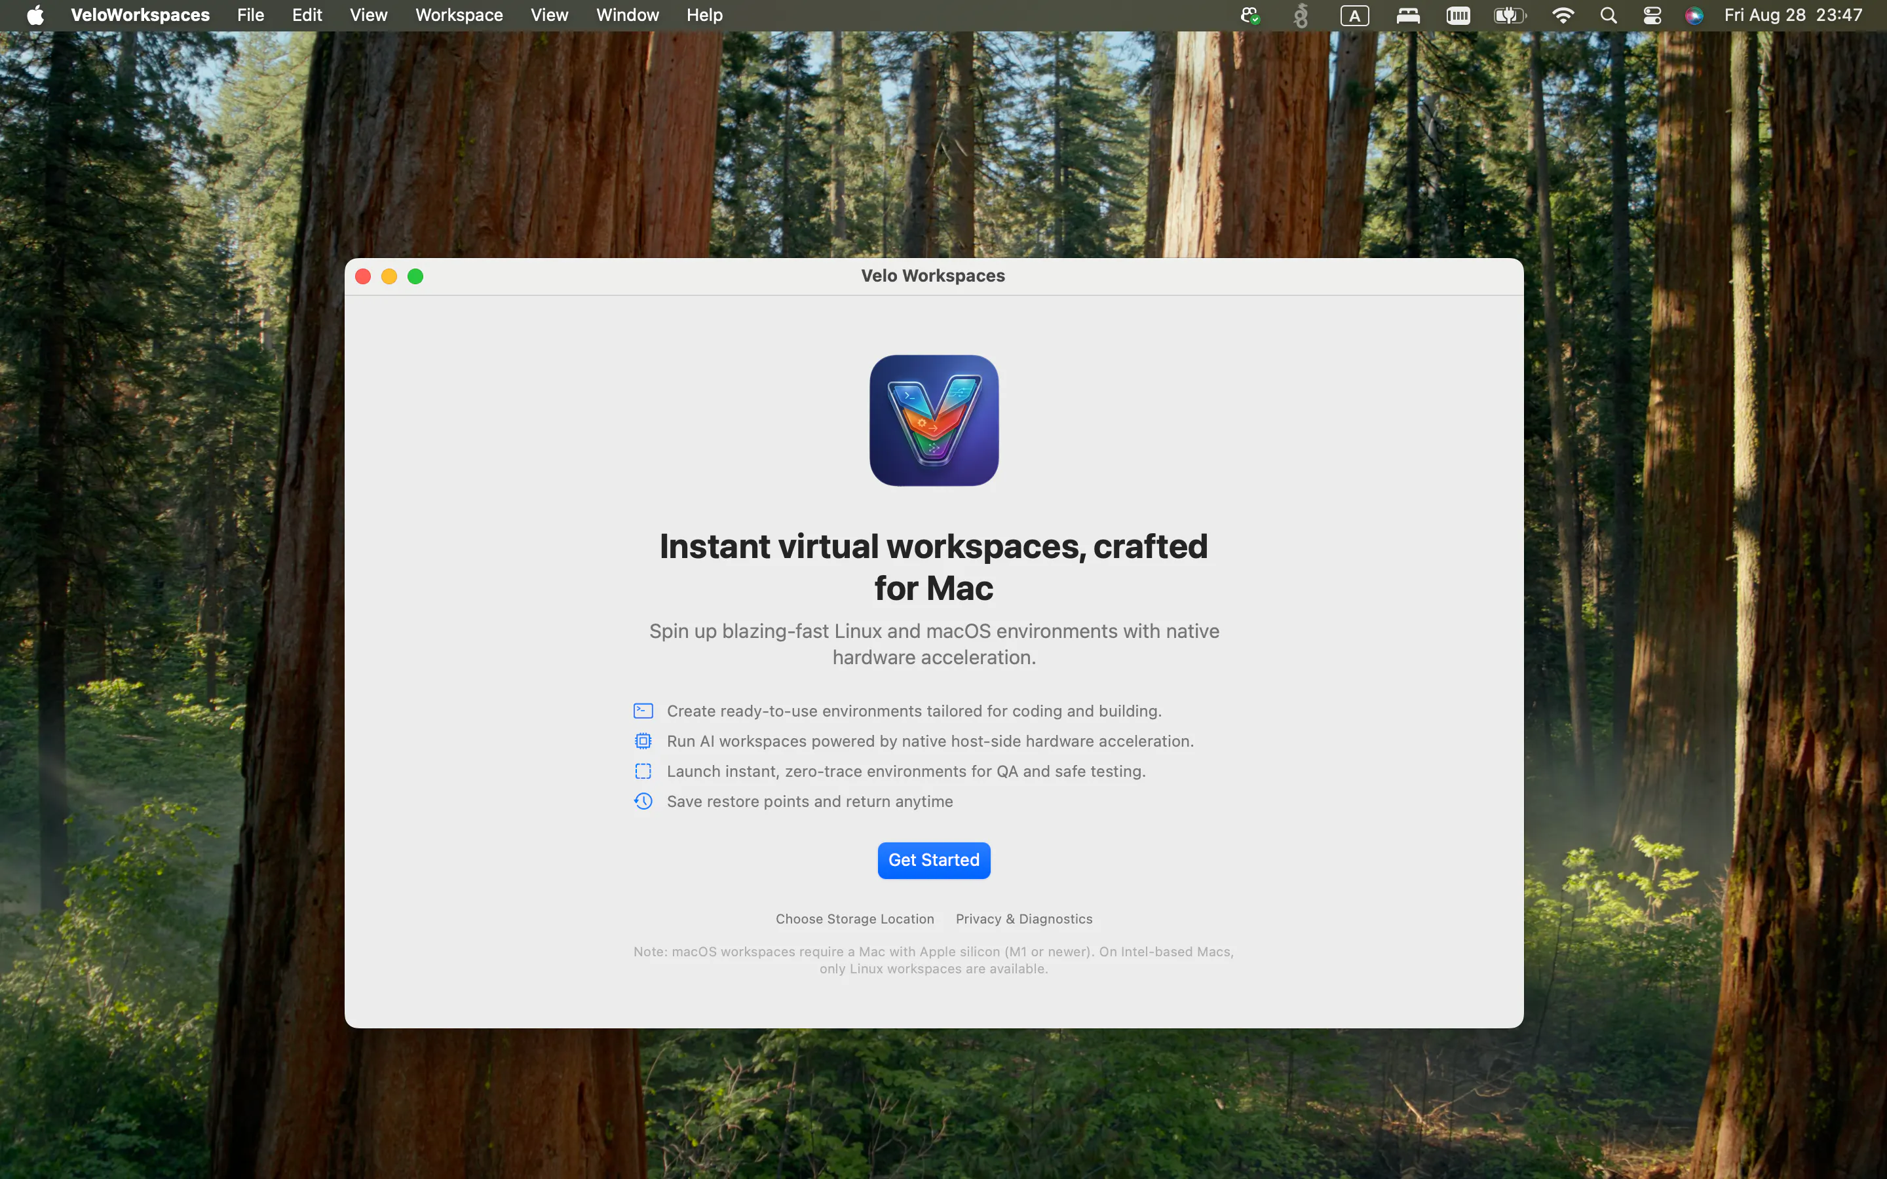1887x1179 pixels.
Task: Open Control Center in the menu bar
Action: coord(1652,15)
